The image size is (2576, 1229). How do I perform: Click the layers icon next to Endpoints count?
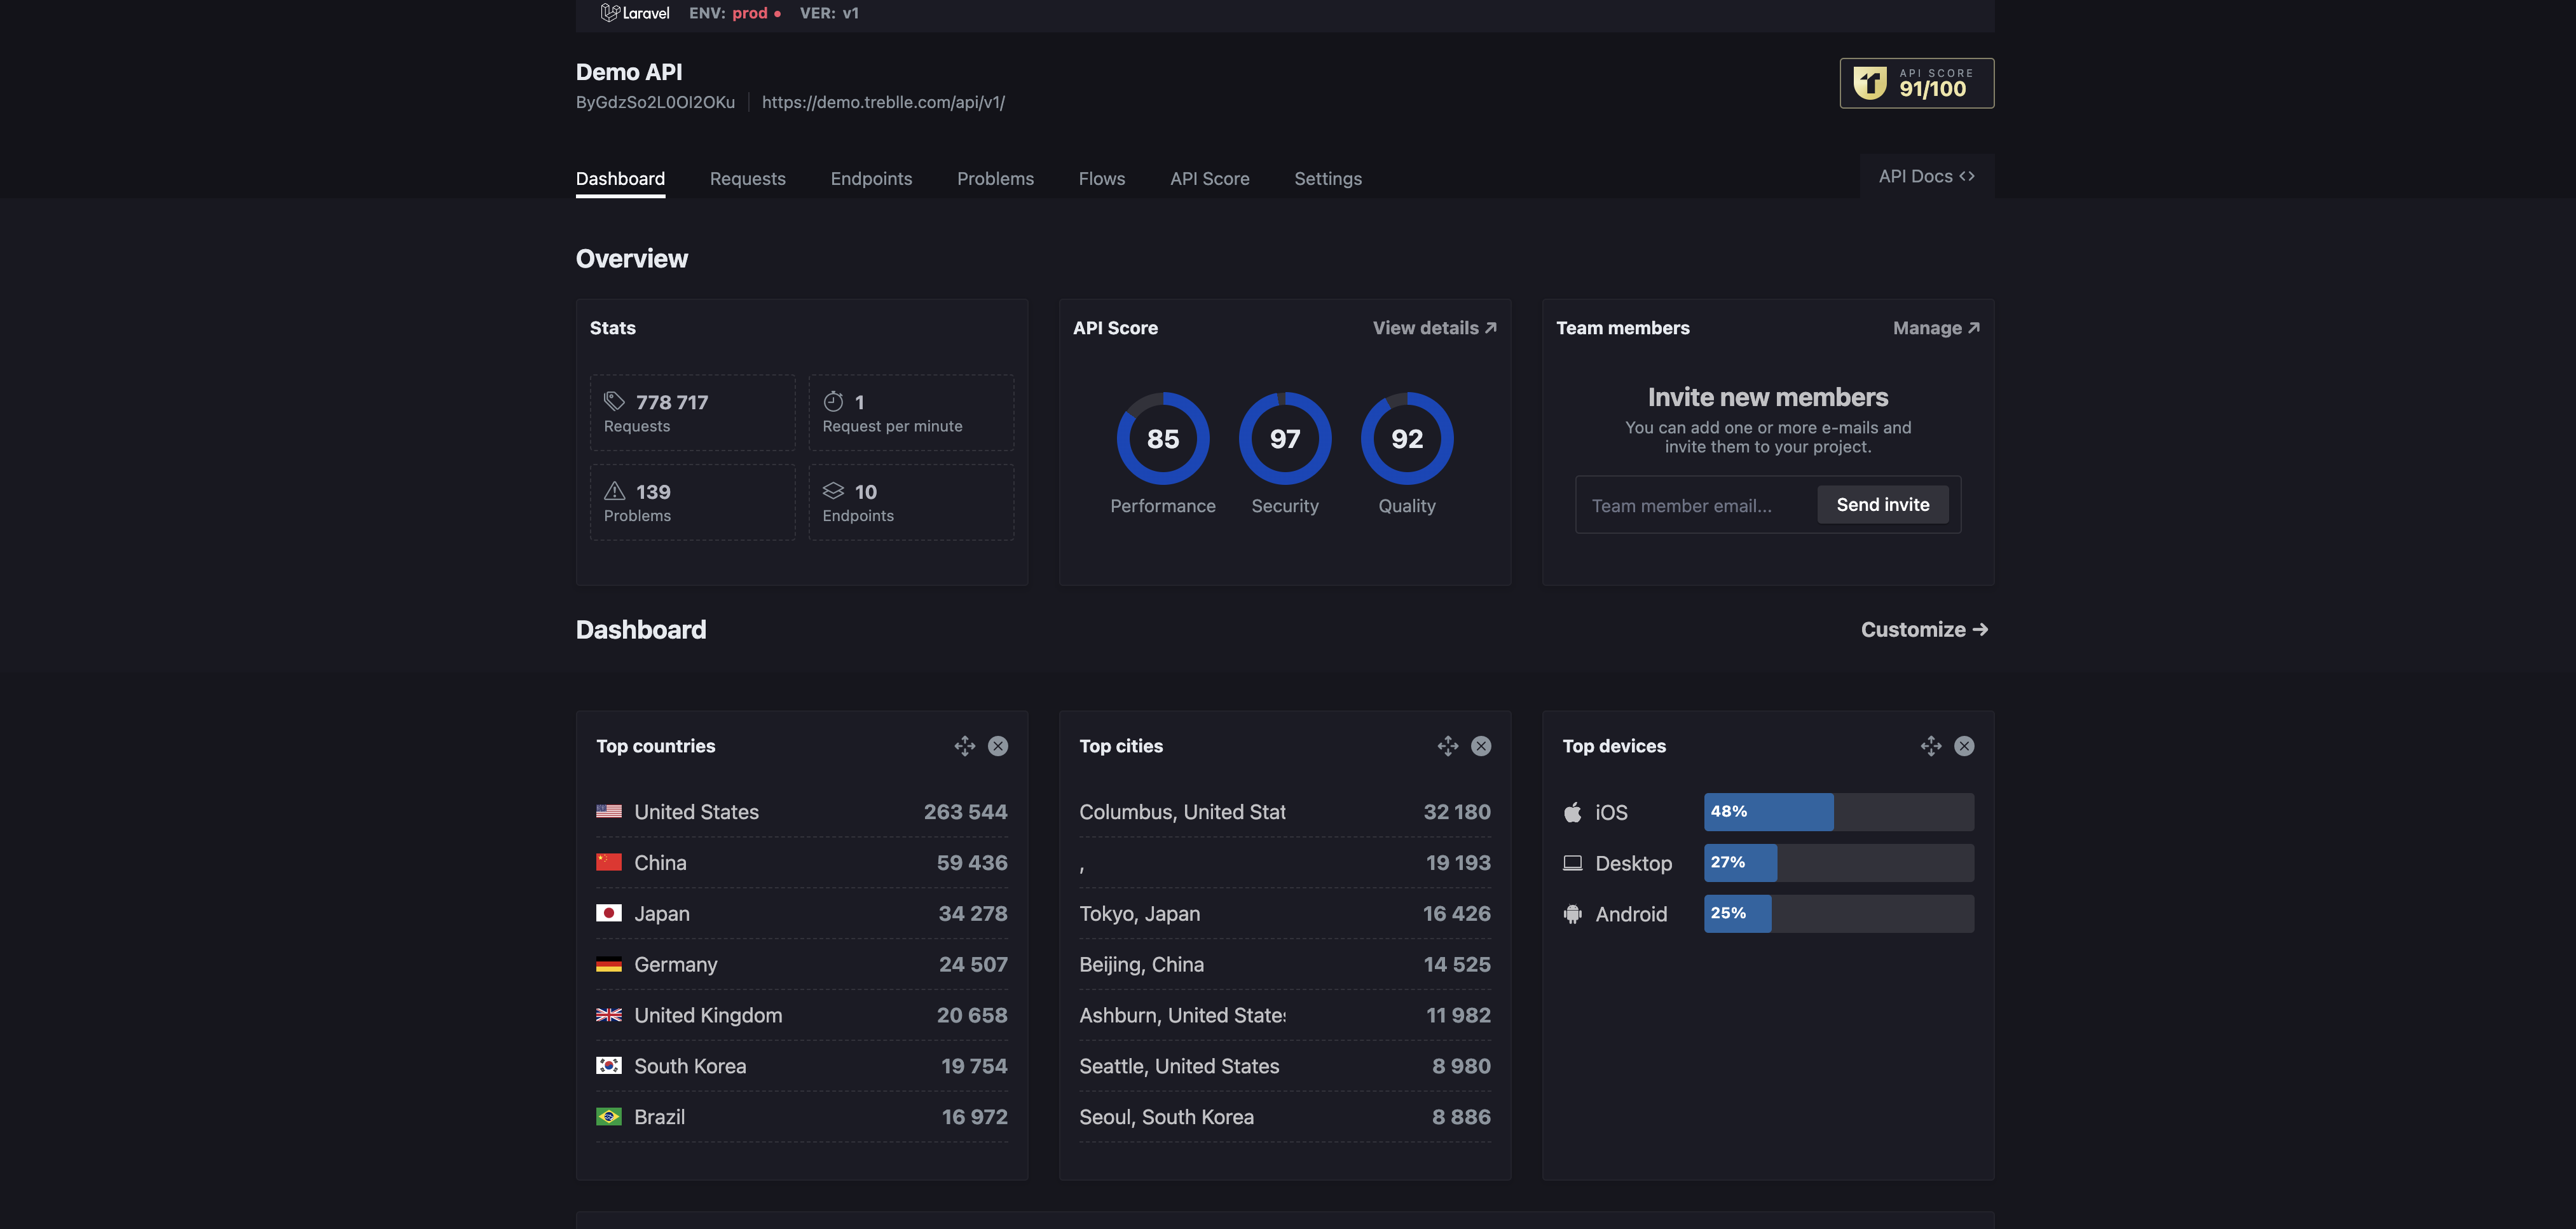(834, 491)
